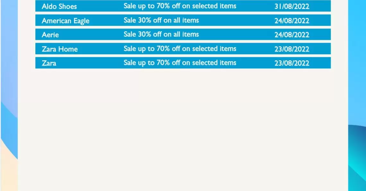Click Aerie's 30% off sale description
Image resolution: width=366 pixels, height=191 pixels.
tap(161, 34)
